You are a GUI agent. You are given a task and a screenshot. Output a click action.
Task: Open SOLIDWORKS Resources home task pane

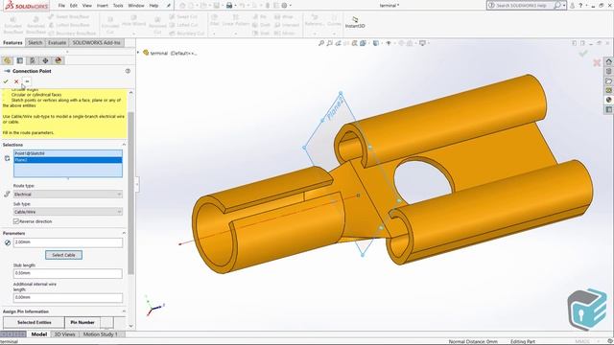tap(608, 61)
